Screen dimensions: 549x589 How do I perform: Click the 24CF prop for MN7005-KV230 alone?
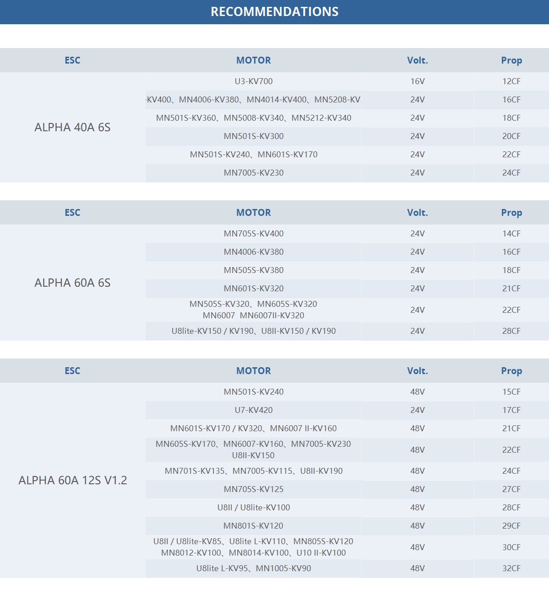511,173
